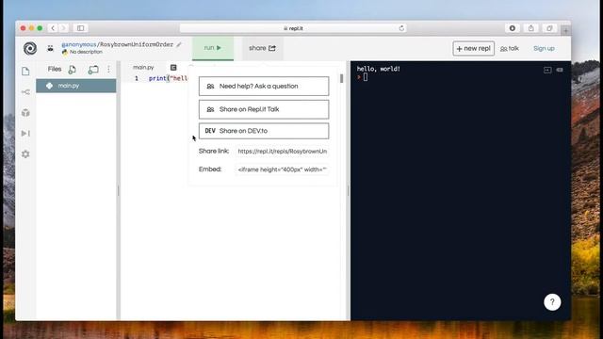
Task: Run the code with run button
Action: point(213,48)
